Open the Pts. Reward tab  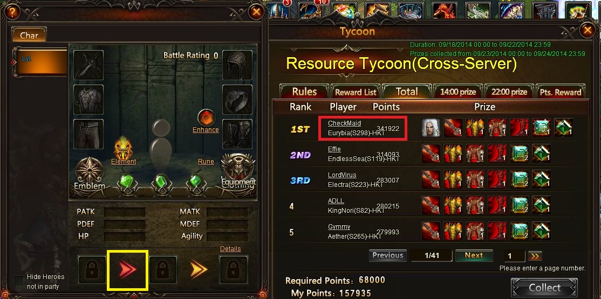point(561,92)
